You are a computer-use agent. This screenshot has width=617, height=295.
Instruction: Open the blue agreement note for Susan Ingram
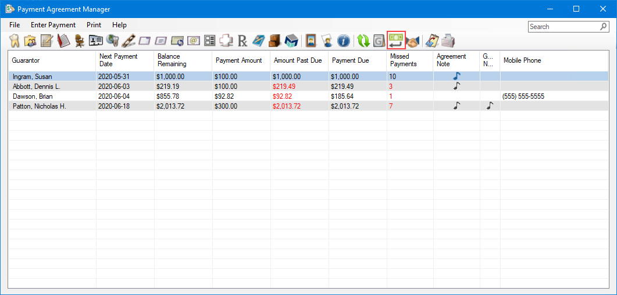457,76
